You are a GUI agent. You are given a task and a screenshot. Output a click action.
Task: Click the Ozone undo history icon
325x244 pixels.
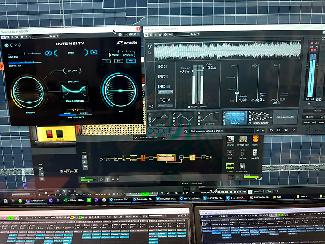click(x=271, y=130)
